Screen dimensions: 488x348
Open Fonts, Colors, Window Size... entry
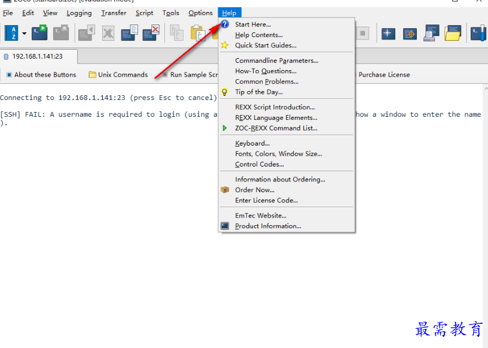[286, 154]
